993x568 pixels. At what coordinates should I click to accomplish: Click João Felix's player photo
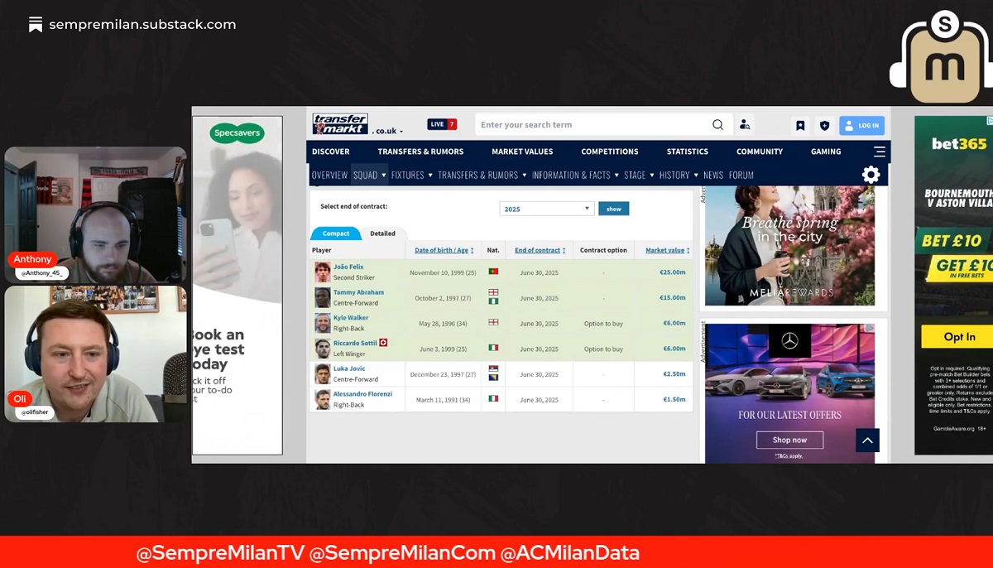click(323, 272)
